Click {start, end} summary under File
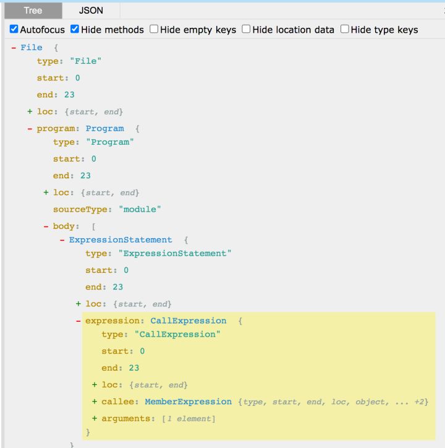 pos(93,112)
